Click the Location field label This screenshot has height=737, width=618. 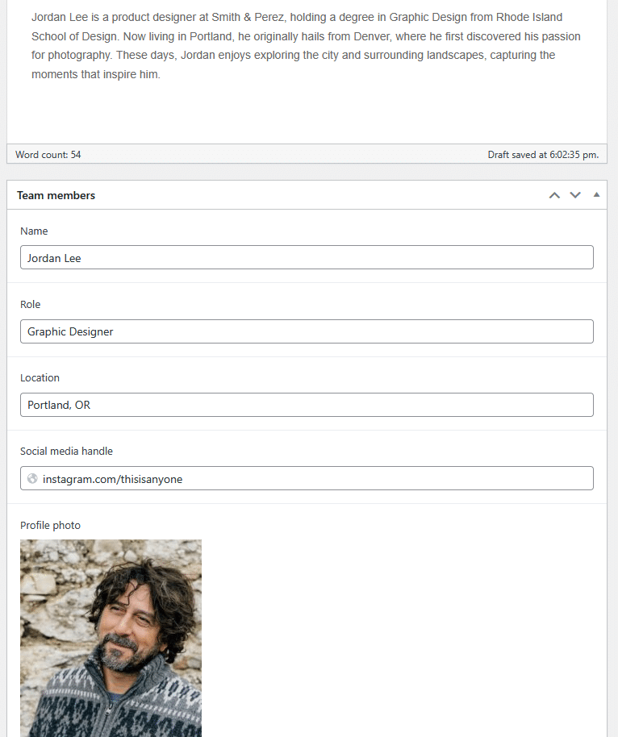click(x=40, y=377)
